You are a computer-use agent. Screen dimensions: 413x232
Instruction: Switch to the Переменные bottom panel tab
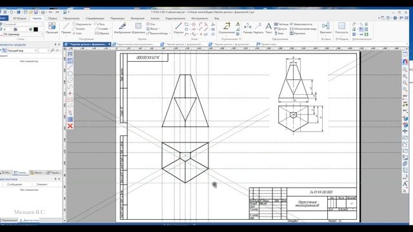pos(9,220)
